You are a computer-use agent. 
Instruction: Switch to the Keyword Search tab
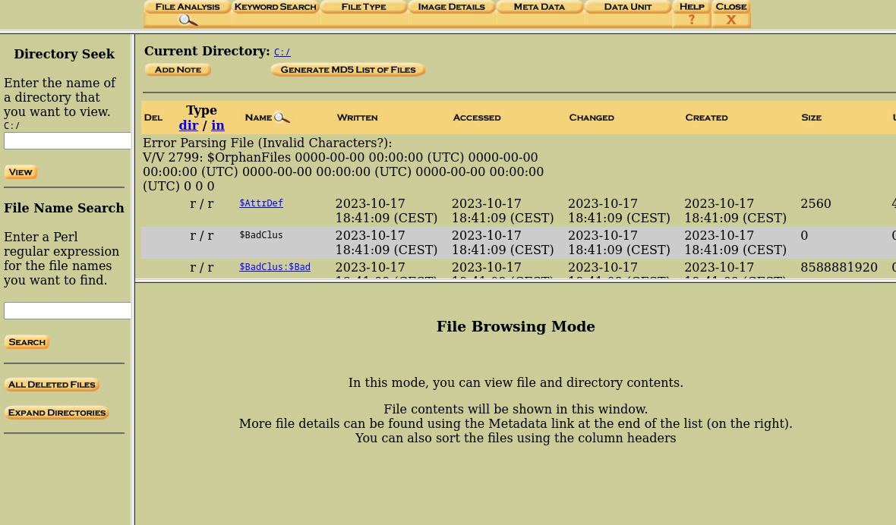click(275, 7)
